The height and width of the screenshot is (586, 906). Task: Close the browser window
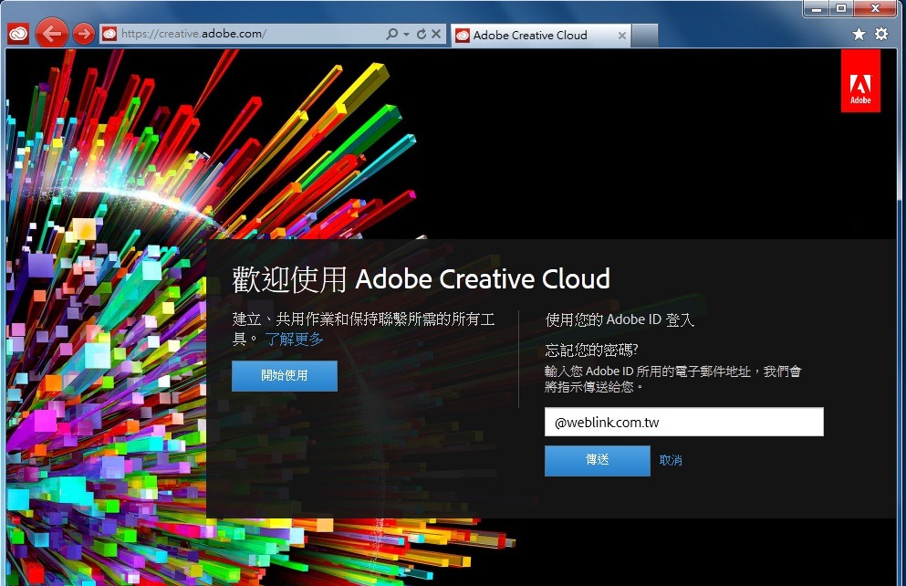click(x=875, y=8)
